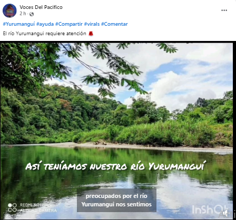The width and height of the screenshot is (236, 220).
Task: Click the REDMI NOTE AI quad camera text
Action: tap(38, 207)
